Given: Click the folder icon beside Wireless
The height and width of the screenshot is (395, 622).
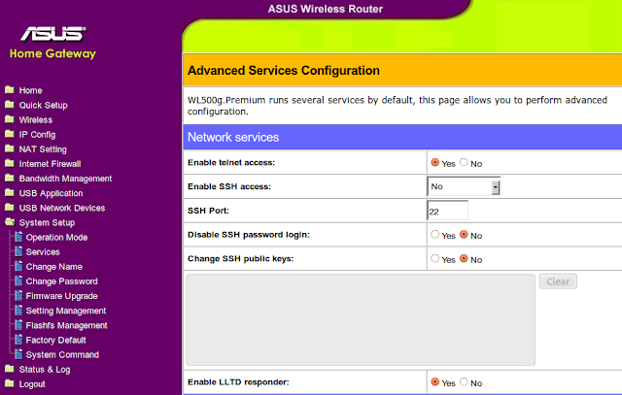Looking at the screenshot, I should 10,119.
